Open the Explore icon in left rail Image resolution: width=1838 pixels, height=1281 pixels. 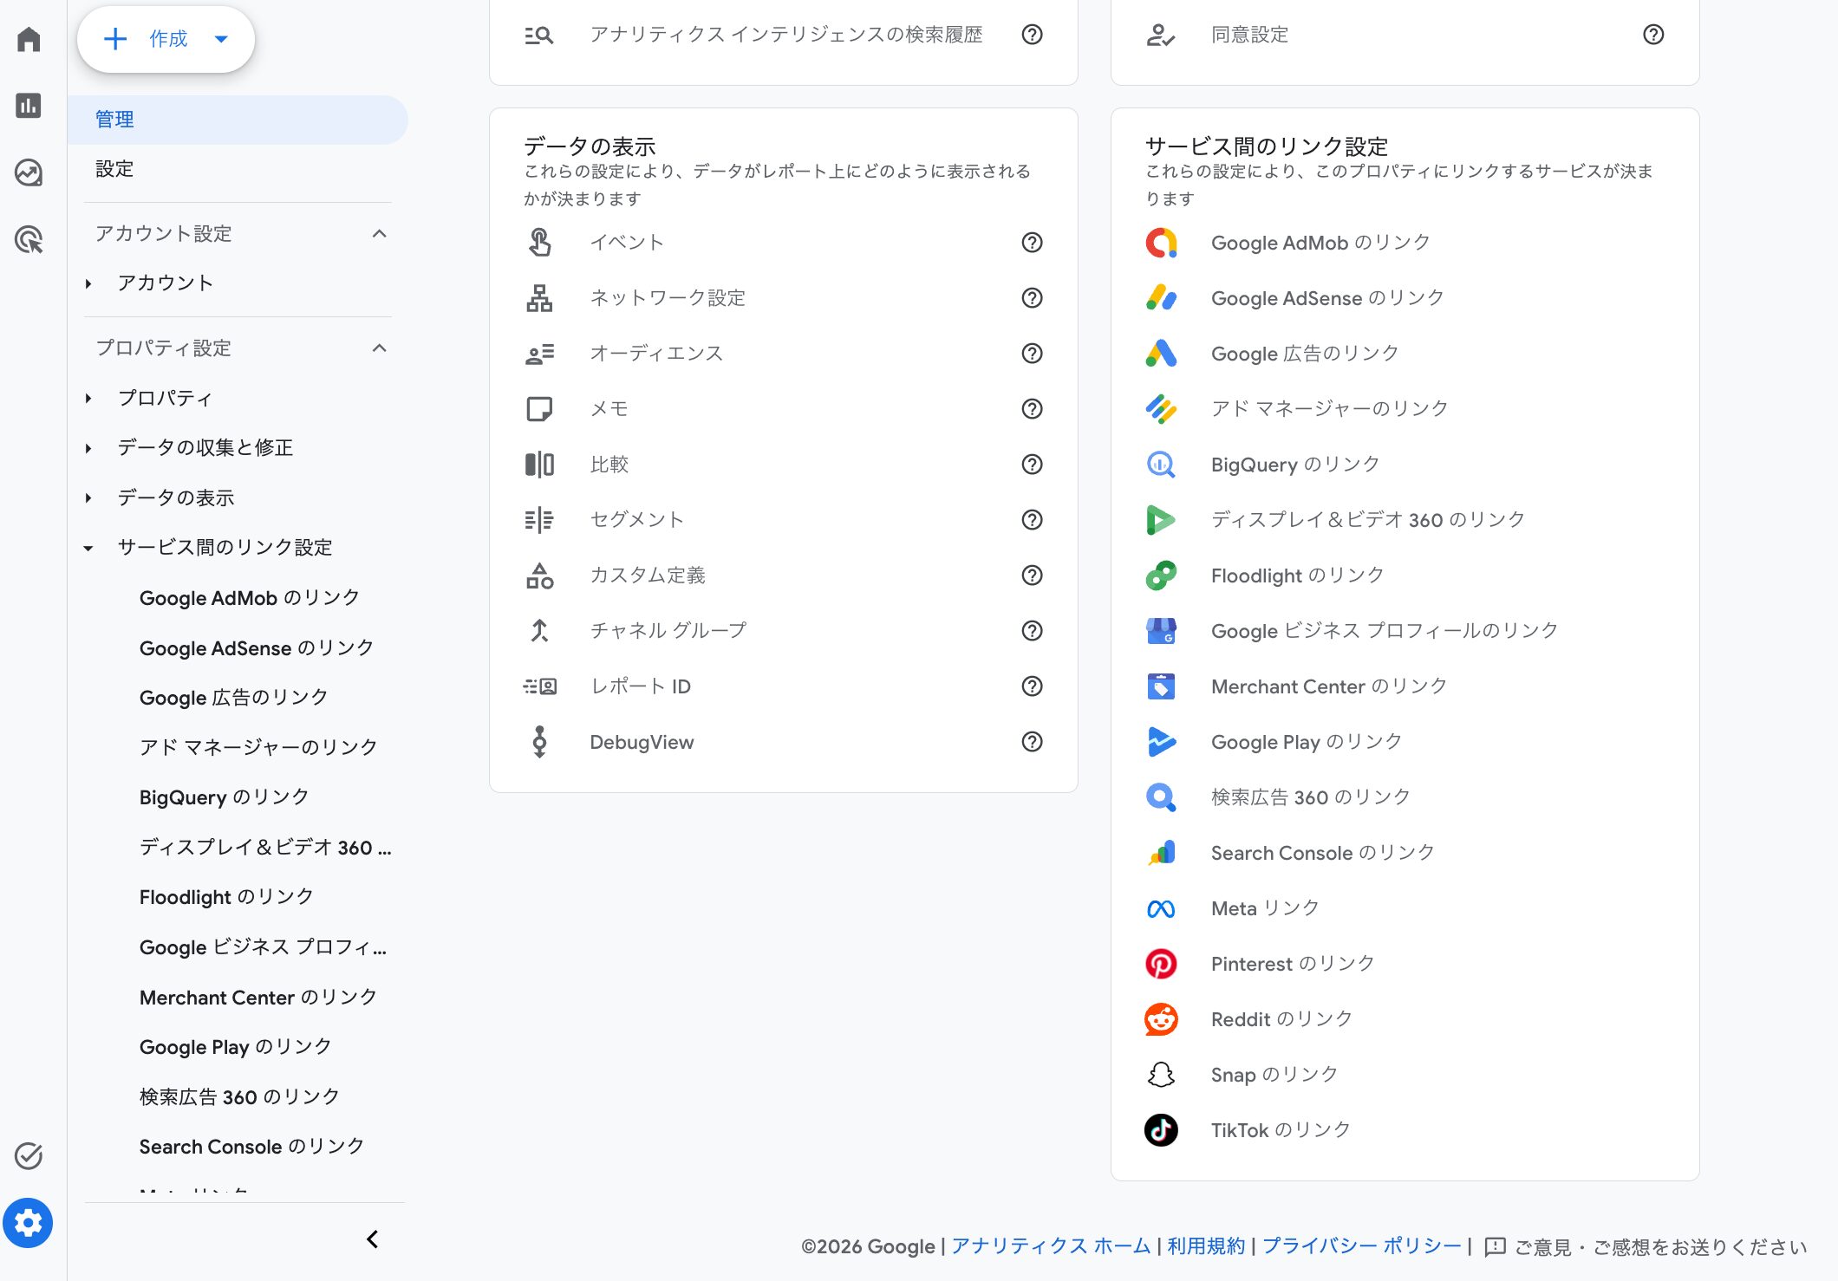(29, 172)
